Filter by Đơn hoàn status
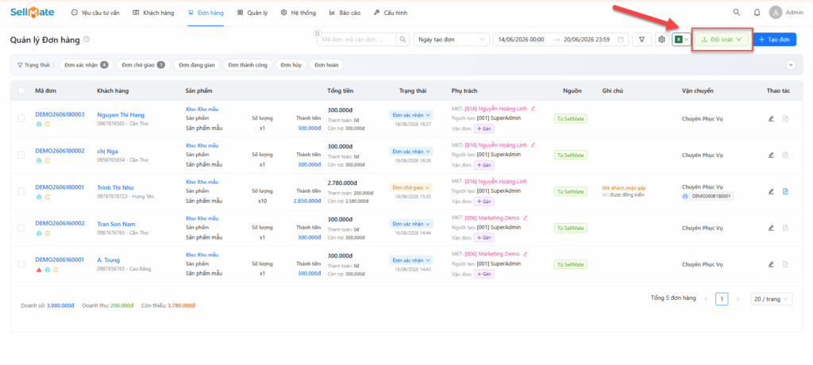Image resolution: width=813 pixels, height=365 pixels. click(x=326, y=65)
